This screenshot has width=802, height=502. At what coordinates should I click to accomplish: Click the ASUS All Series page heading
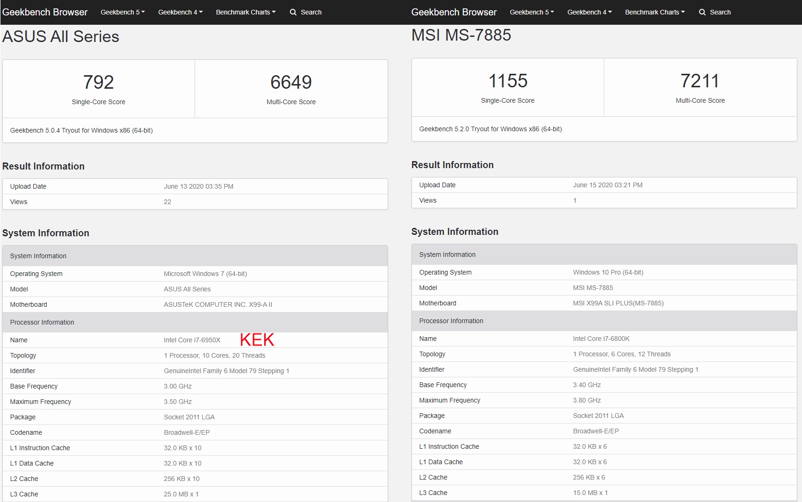point(61,36)
